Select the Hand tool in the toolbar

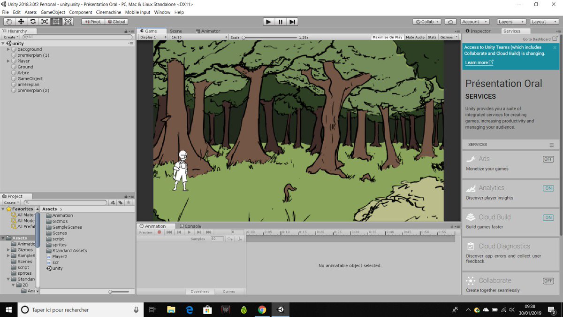(x=9, y=22)
